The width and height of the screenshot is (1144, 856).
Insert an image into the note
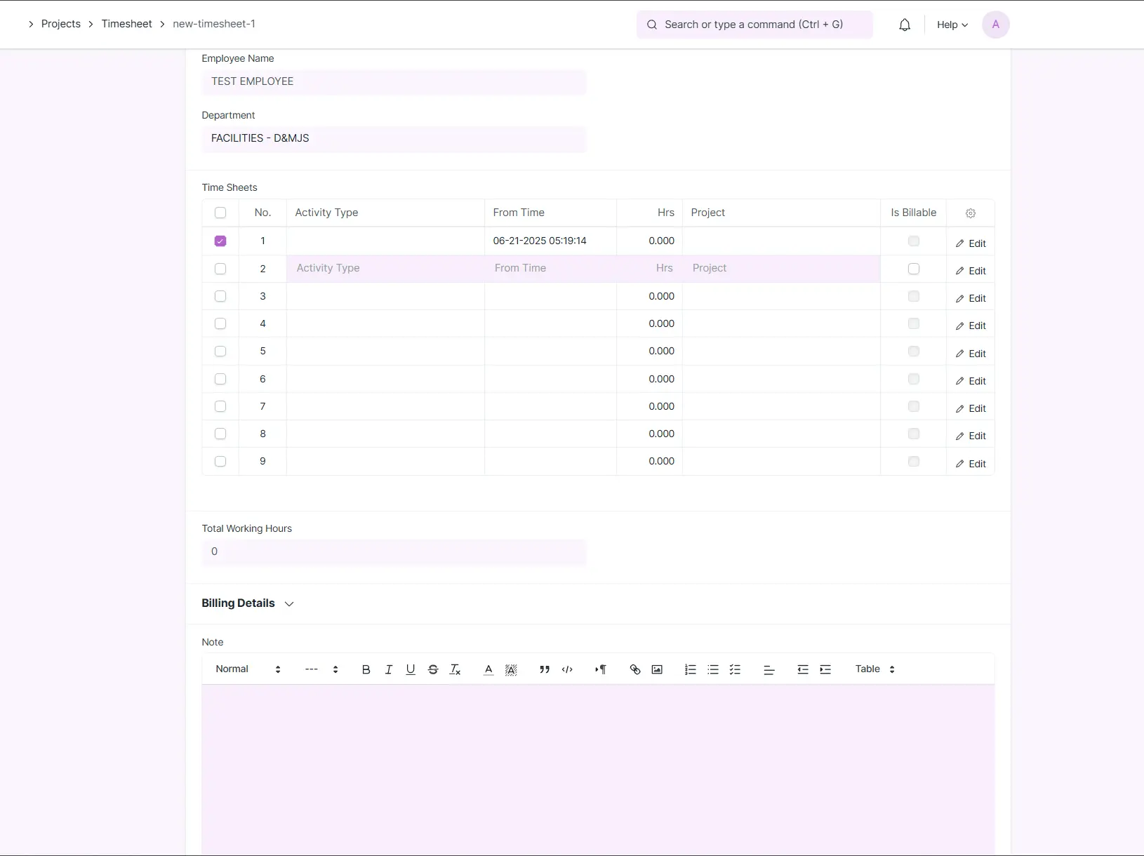tap(658, 669)
